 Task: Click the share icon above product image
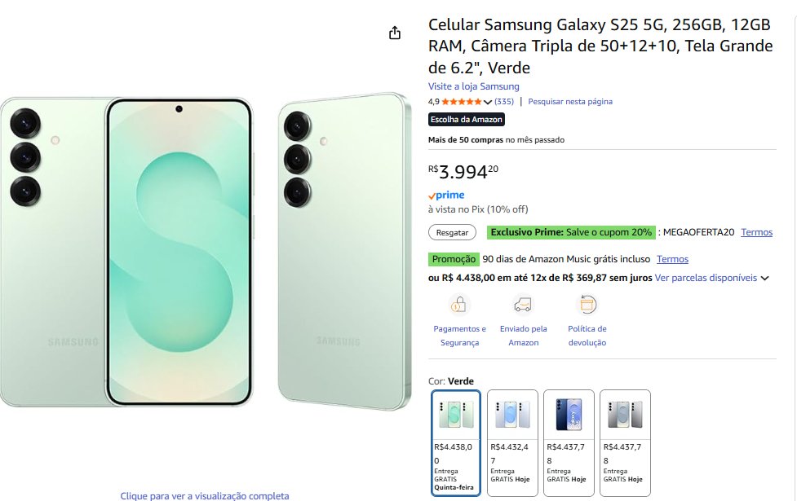point(395,33)
